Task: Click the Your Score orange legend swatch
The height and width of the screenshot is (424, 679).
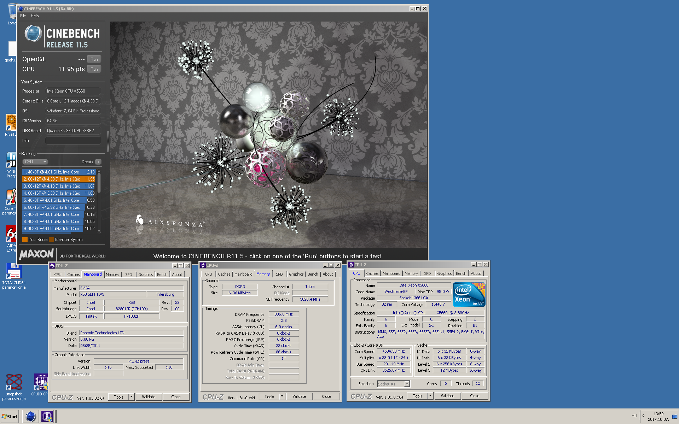Action: tap(25, 240)
